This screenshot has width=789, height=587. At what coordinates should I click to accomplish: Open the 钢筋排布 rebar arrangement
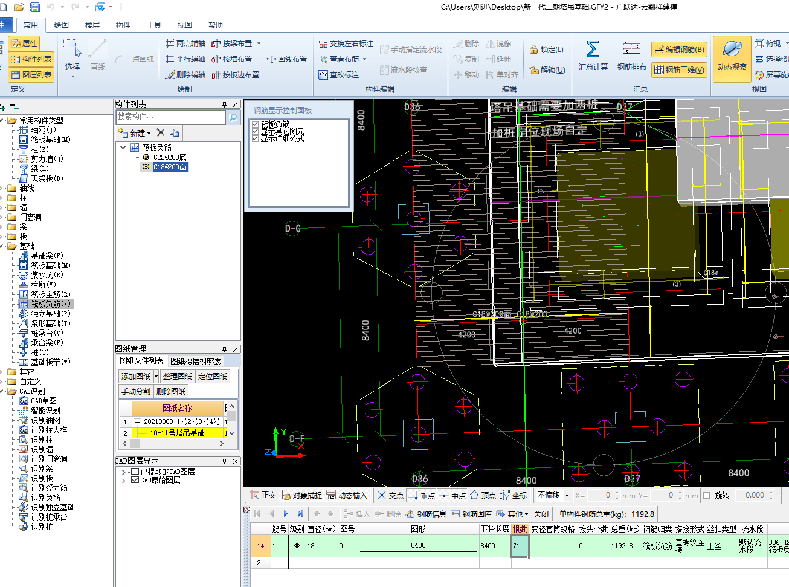(632, 56)
